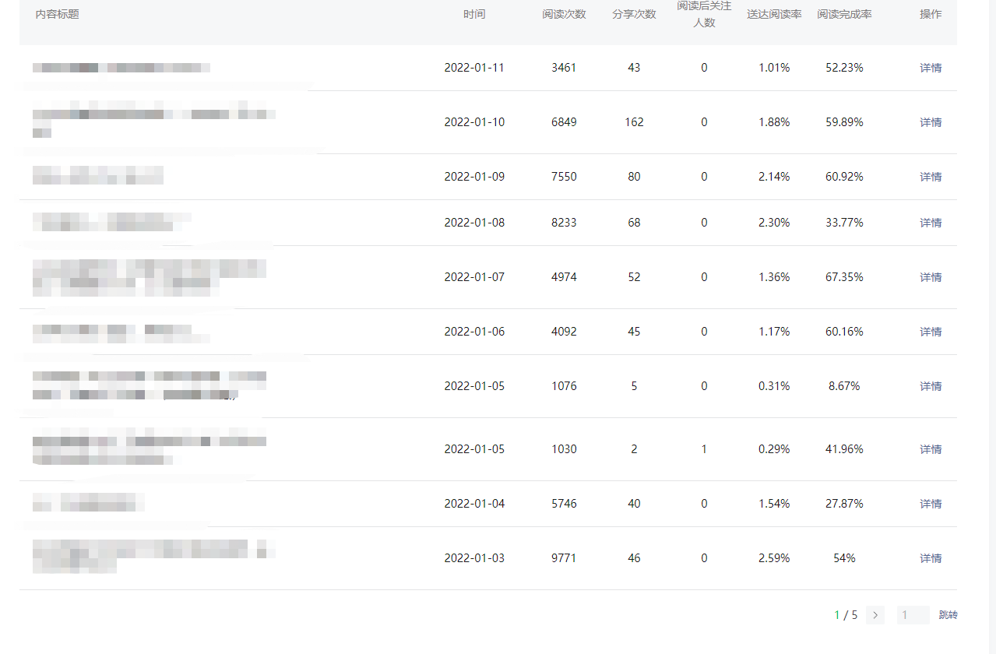Click the share count 52
The width and height of the screenshot is (996, 654).
pos(634,277)
